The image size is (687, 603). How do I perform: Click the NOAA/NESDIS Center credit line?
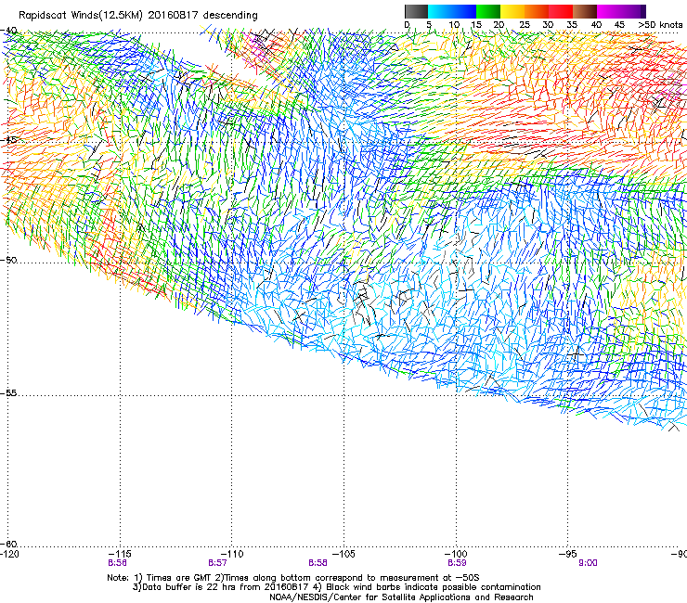click(401, 597)
